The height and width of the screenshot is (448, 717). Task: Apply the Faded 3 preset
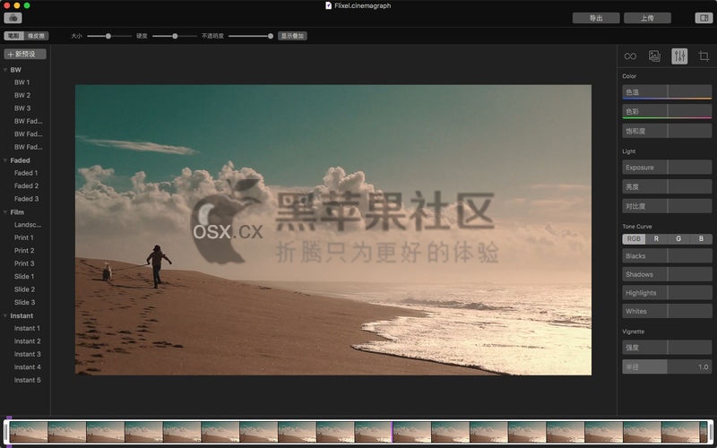pyautogui.click(x=26, y=199)
